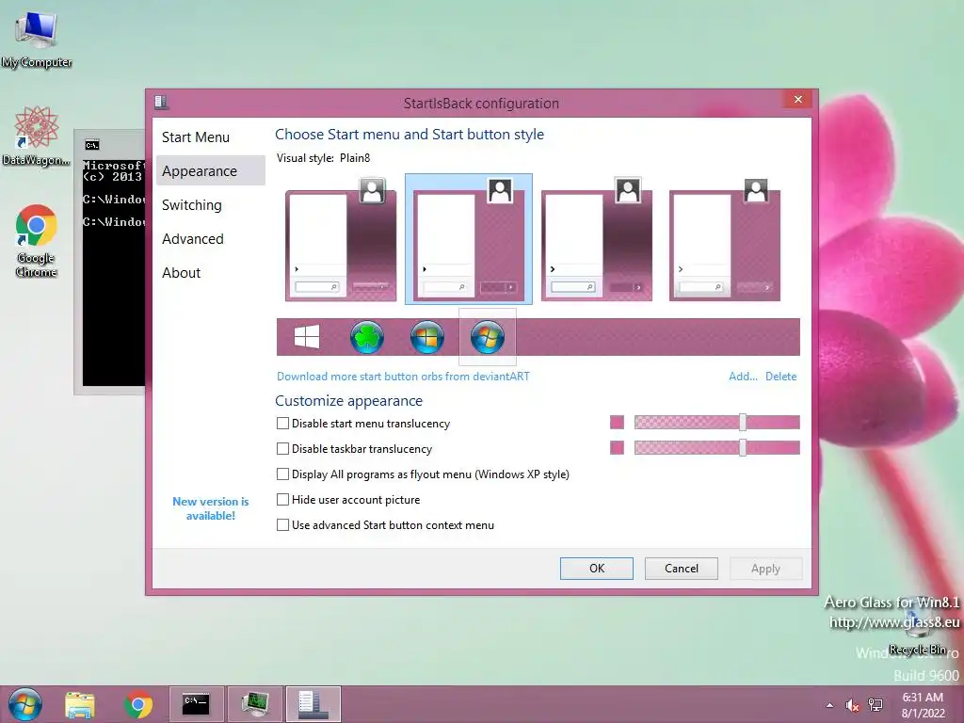Close the StartIsBack configuration window
Screen dimensions: 964x723
798,99
